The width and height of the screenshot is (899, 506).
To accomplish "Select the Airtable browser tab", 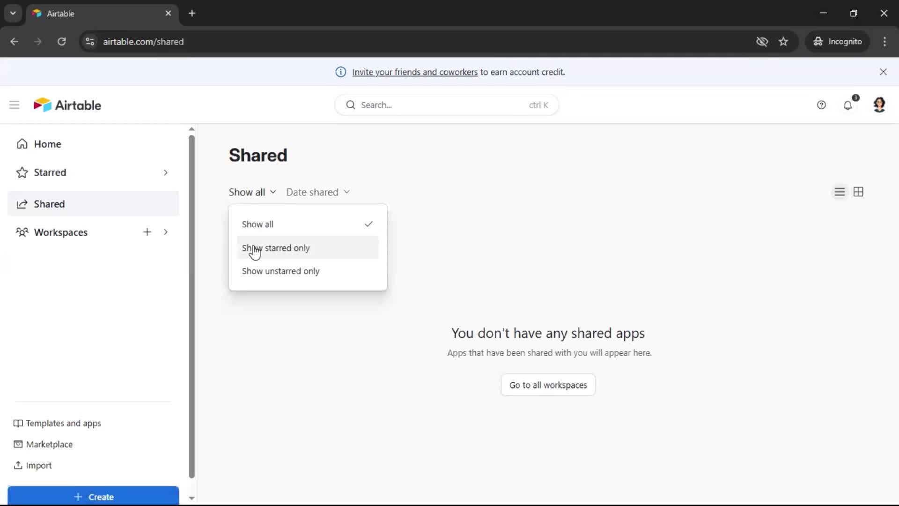I will click(102, 13).
